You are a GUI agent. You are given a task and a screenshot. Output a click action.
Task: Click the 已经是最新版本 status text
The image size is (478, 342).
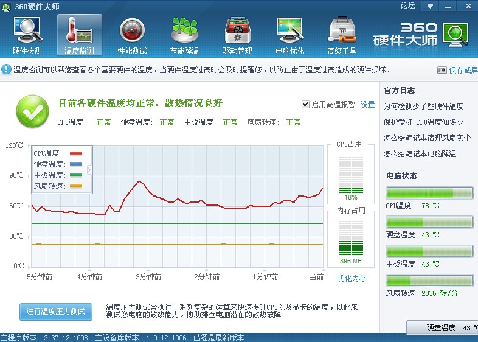point(218,338)
